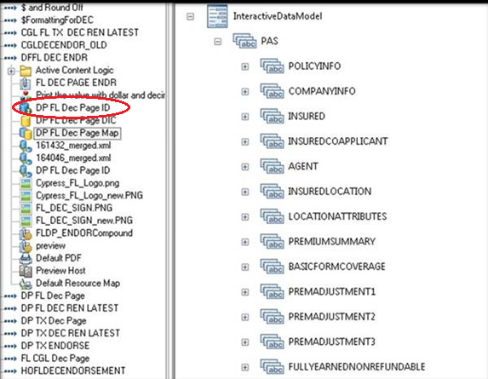The height and width of the screenshot is (379, 488).
Task: Expand the INSUREDLOCATION node
Action: click(x=245, y=192)
